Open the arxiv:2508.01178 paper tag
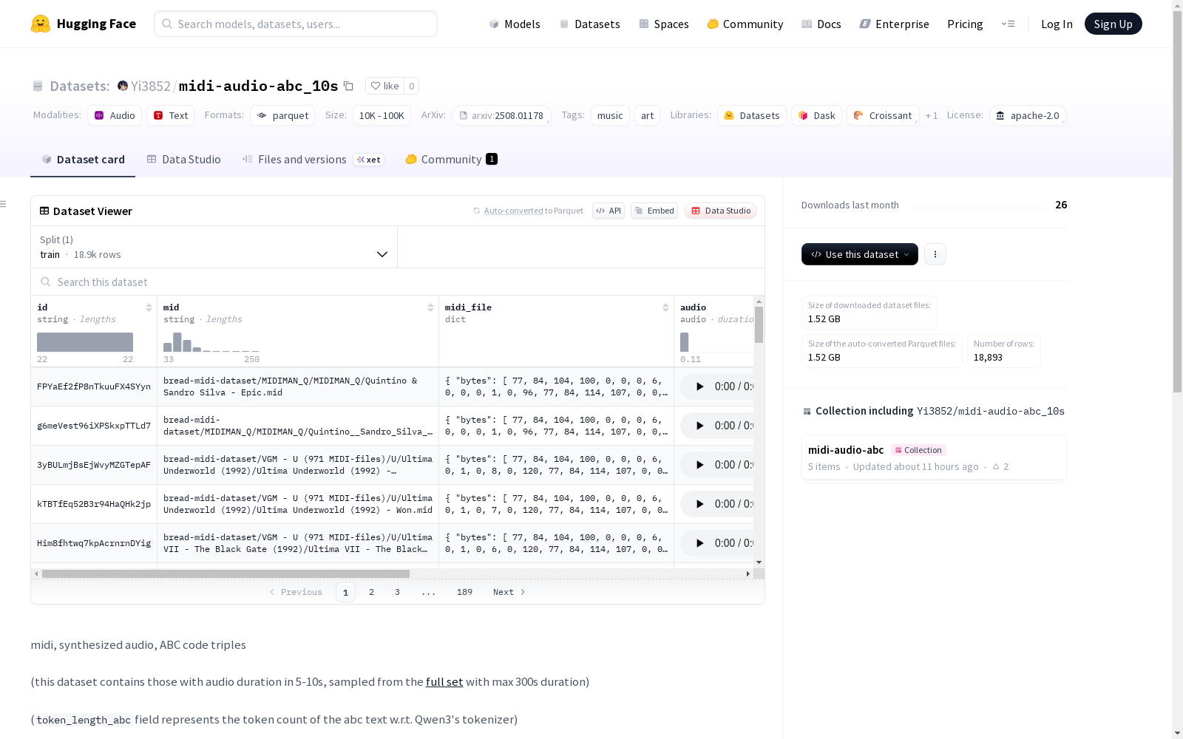 [501, 115]
